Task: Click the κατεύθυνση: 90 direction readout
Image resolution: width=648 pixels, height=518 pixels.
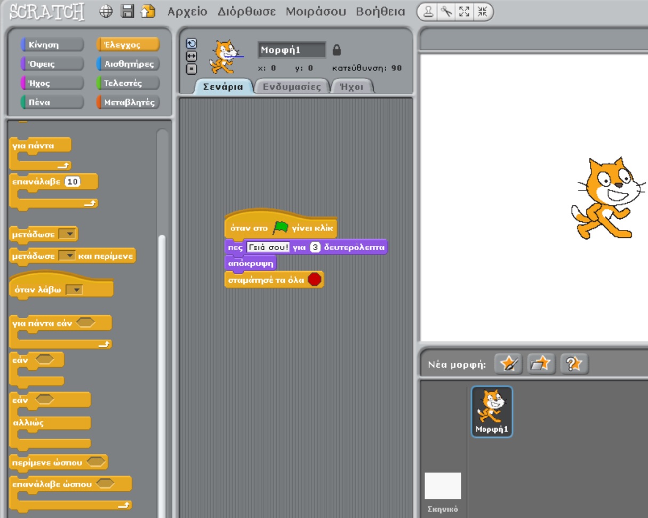Action: (x=367, y=68)
